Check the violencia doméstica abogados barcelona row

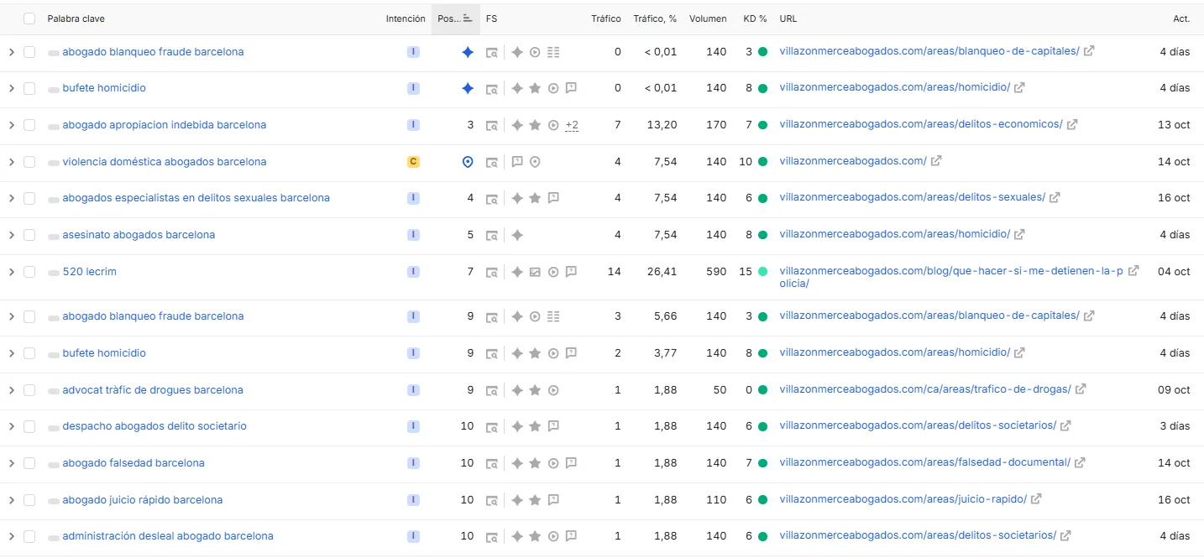pos(29,162)
